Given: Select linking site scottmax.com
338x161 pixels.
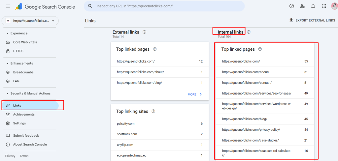Looking at the screenshot, I should [x=160, y=134].
